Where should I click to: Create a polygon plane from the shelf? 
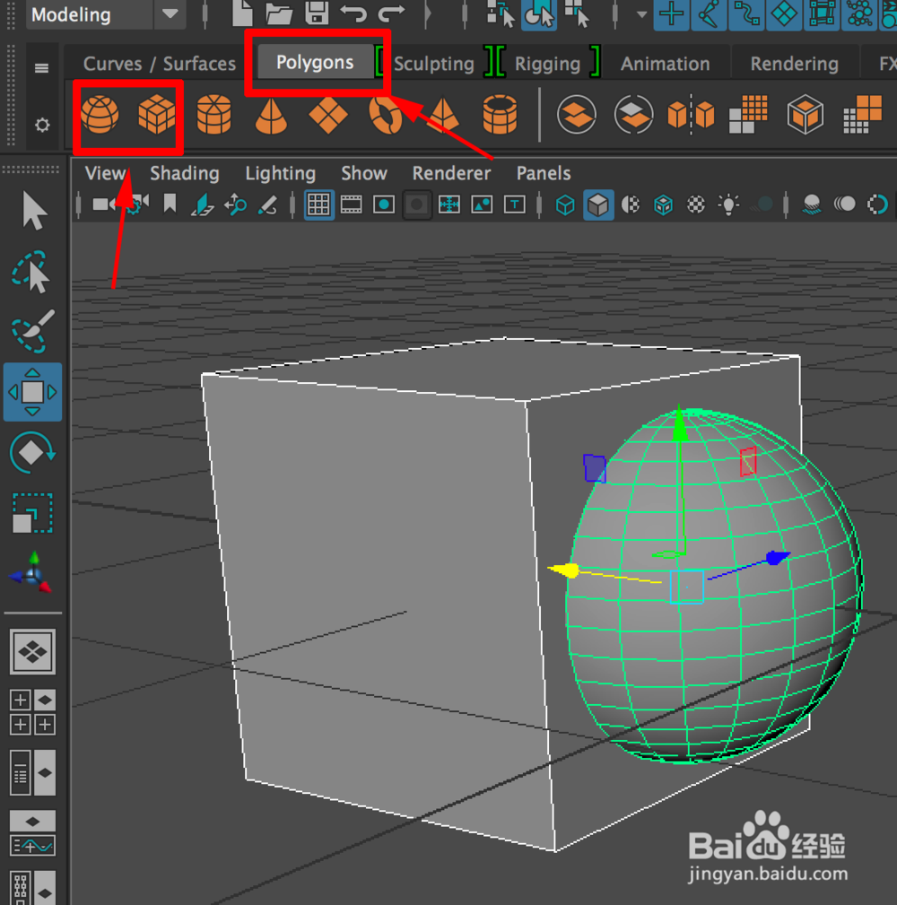[328, 115]
